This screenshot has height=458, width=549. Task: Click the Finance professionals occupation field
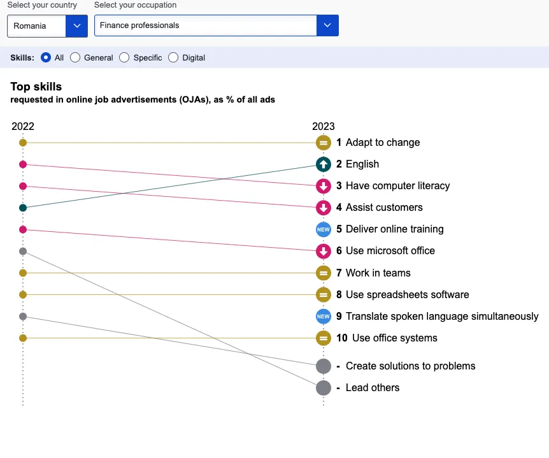pyautogui.click(x=205, y=25)
